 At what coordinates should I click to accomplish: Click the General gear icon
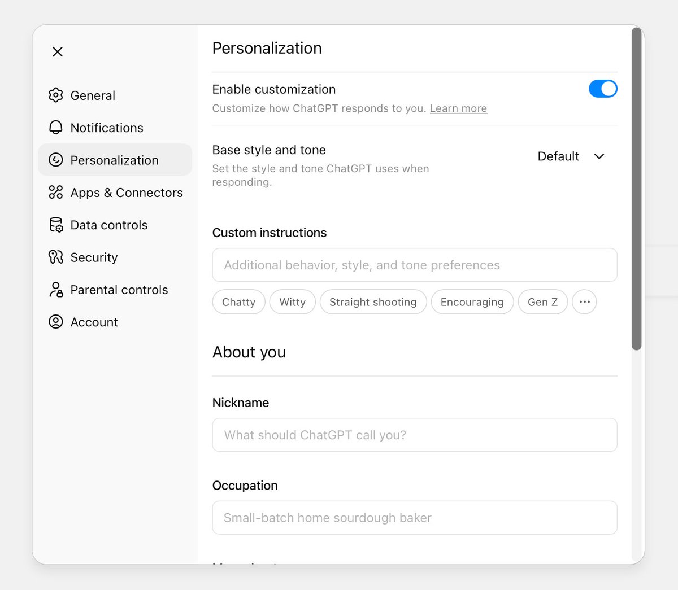pyautogui.click(x=56, y=95)
